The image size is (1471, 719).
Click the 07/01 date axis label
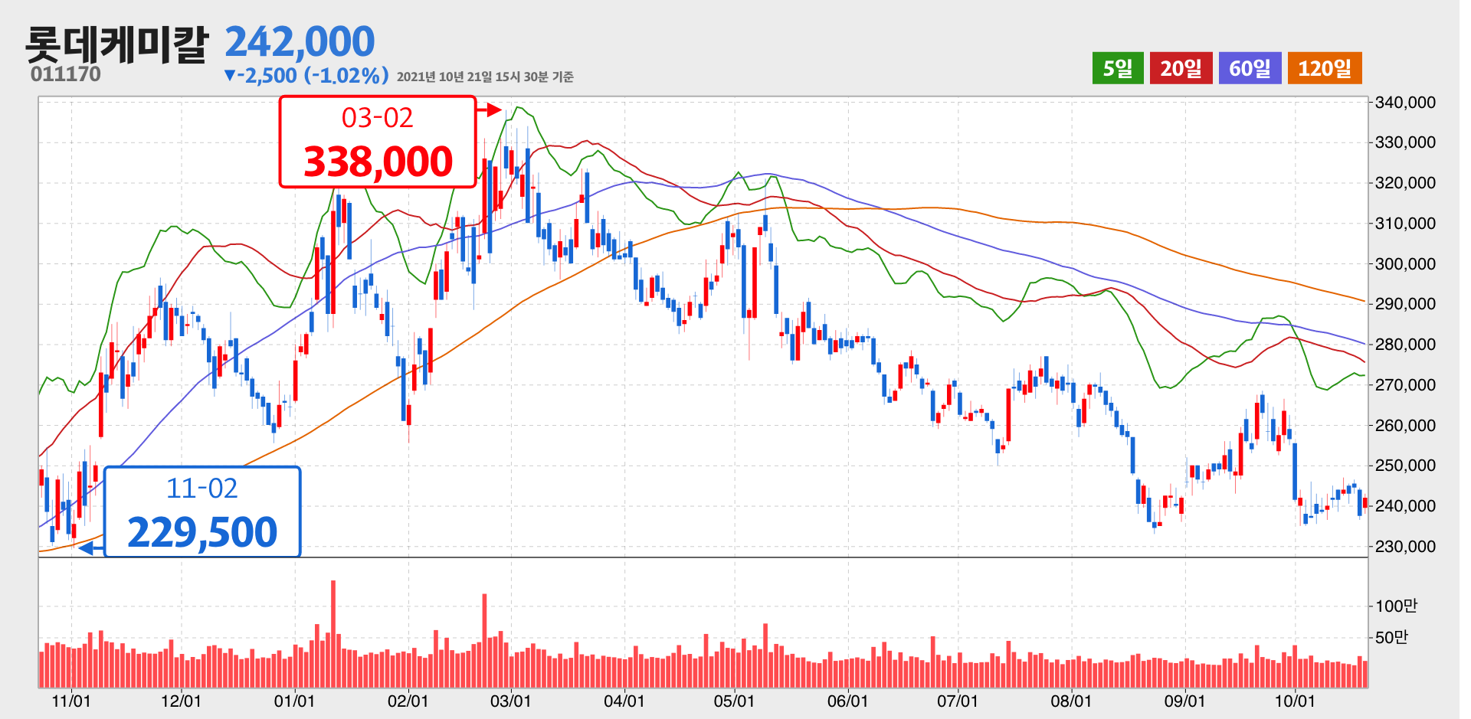[958, 701]
